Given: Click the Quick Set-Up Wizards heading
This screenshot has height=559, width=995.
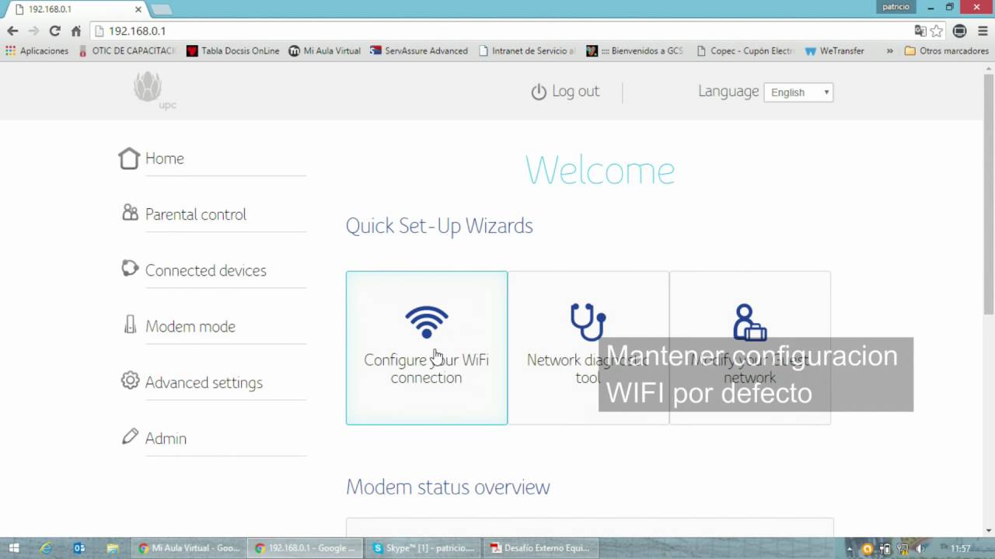Looking at the screenshot, I should [x=439, y=226].
